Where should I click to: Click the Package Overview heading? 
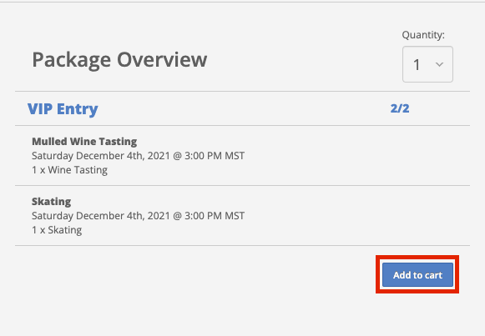click(119, 60)
